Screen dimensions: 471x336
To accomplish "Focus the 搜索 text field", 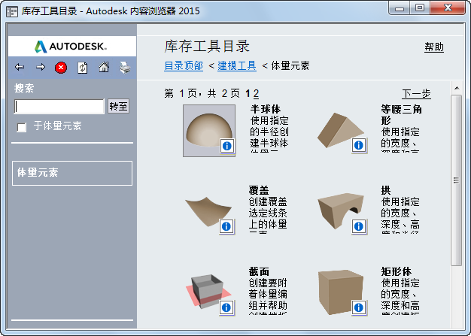I will click(59, 106).
